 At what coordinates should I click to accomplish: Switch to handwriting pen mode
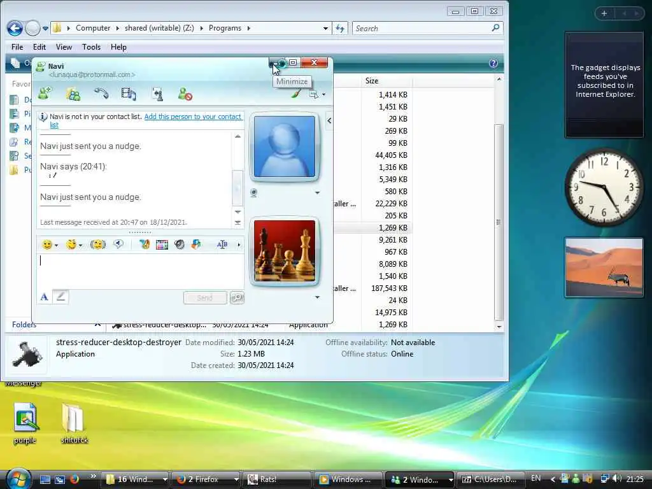point(60,297)
